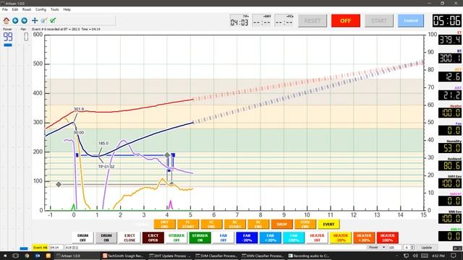Open the Edit menu
This screenshot has height=260, width=463.
click(x=14, y=9)
